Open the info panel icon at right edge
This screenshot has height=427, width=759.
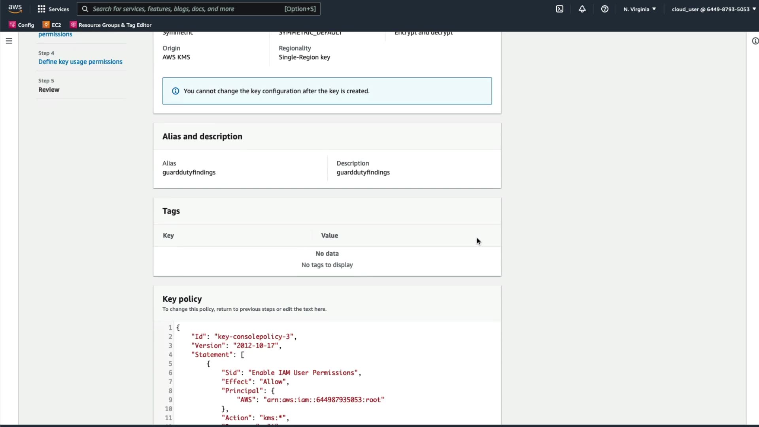pos(755,41)
